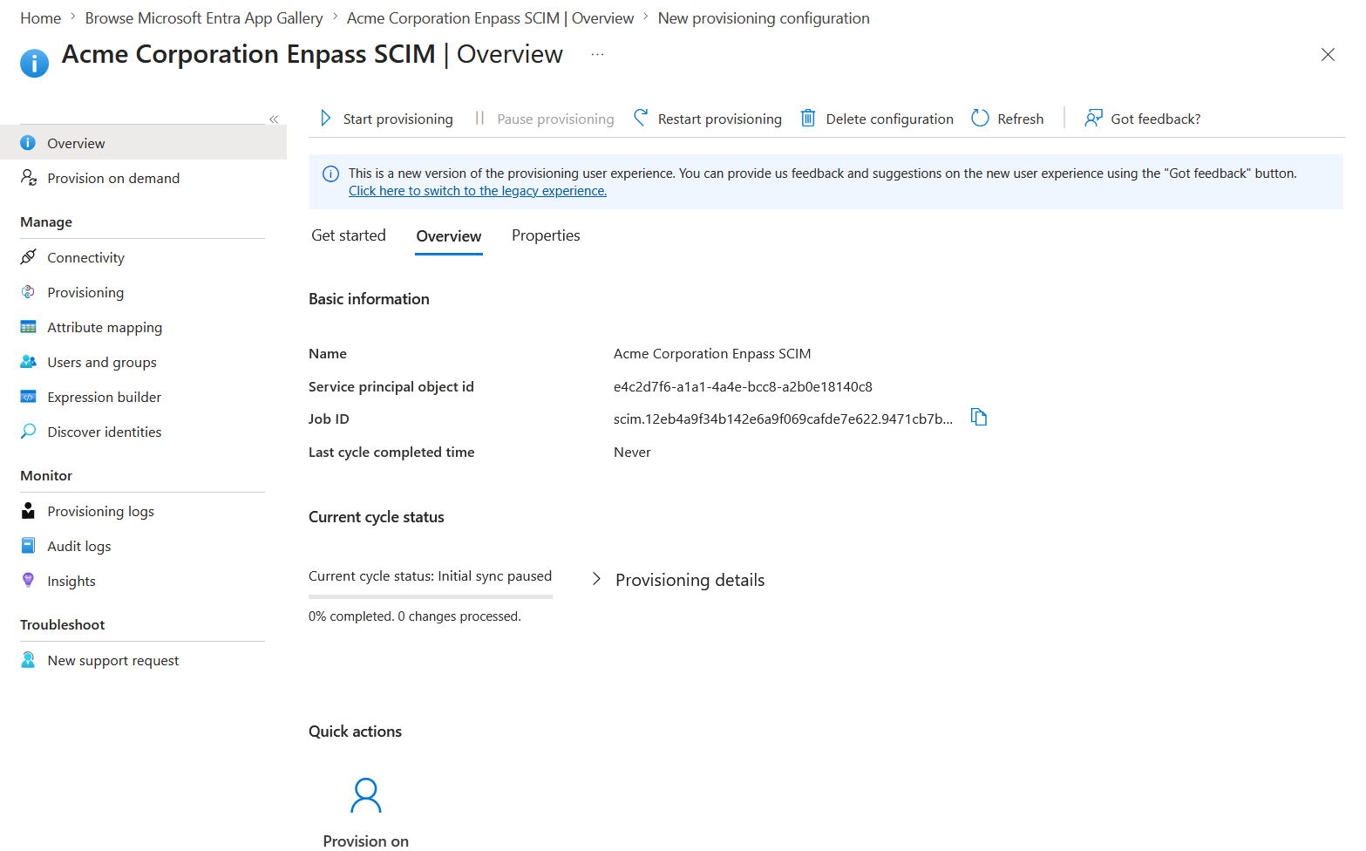Collapse the left navigation menu
The width and height of the screenshot is (1366, 851).
click(274, 119)
